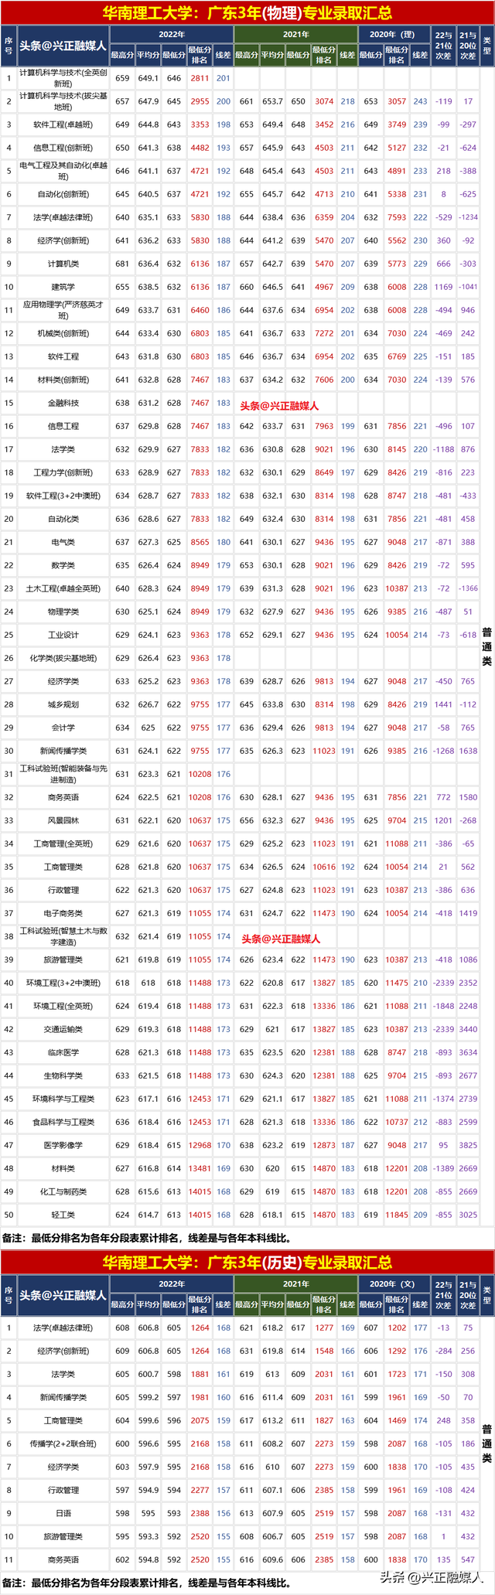Select the row name '临床医学'

[x=63, y=1052]
